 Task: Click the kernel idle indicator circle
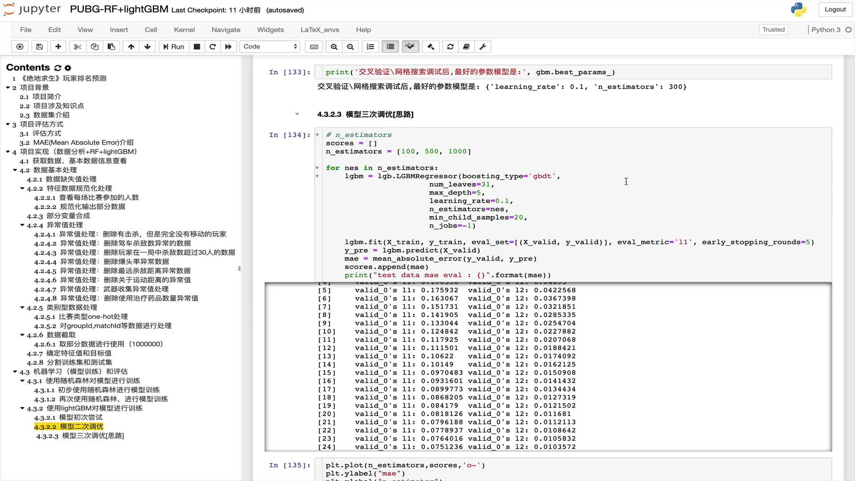coord(848,30)
